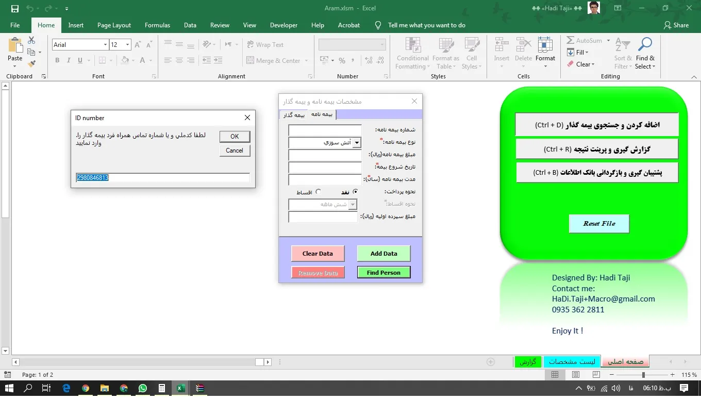Screen dimensions: 701x400
Task: Adjust the zoom slider in status bar
Action: [x=643, y=375]
